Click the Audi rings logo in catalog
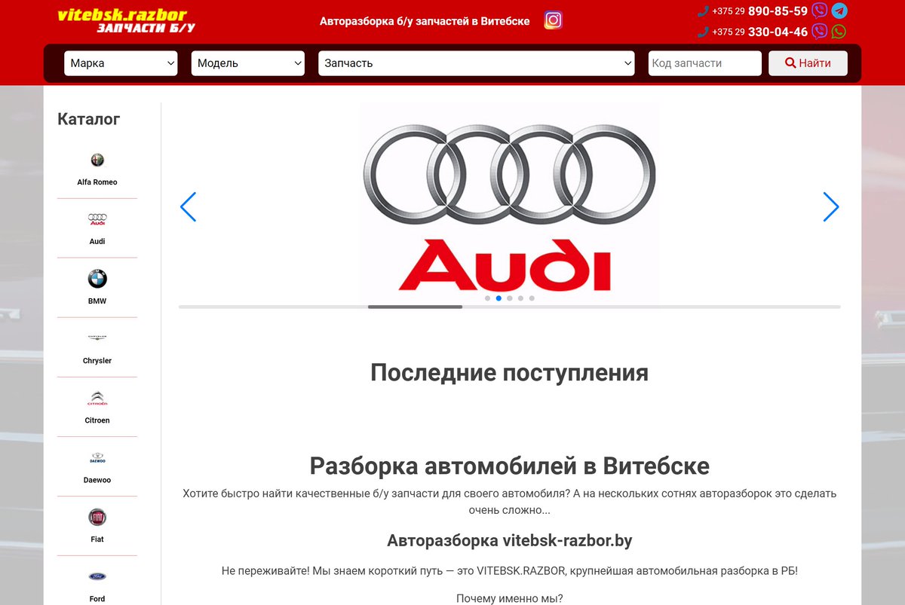Screen dimensions: 905x605 pos(97,219)
